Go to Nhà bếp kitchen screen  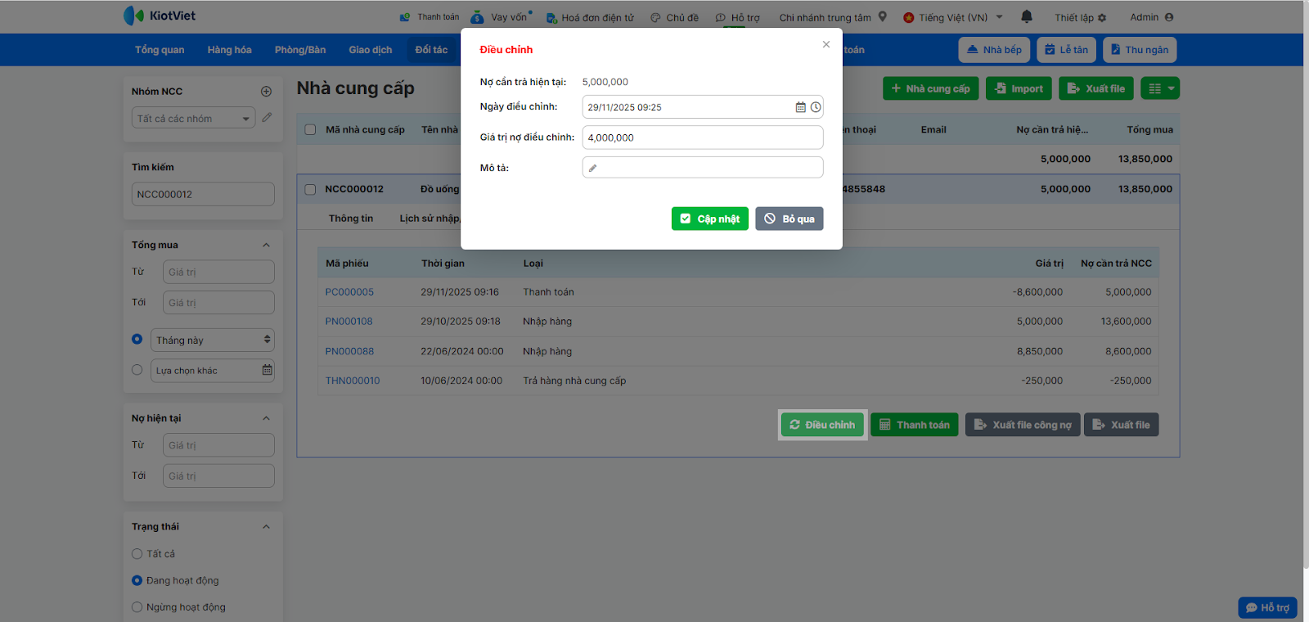[x=994, y=50]
